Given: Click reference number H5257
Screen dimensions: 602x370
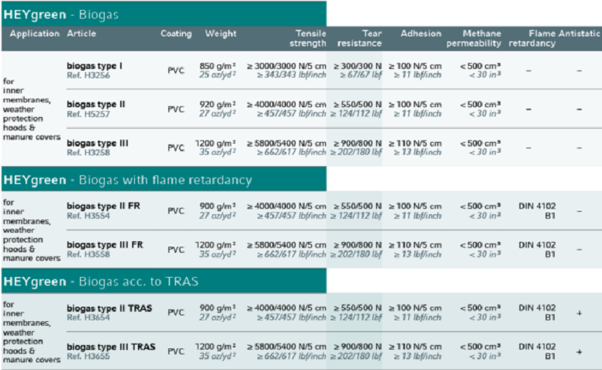Looking at the screenshot, I should [x=85, y=114].
